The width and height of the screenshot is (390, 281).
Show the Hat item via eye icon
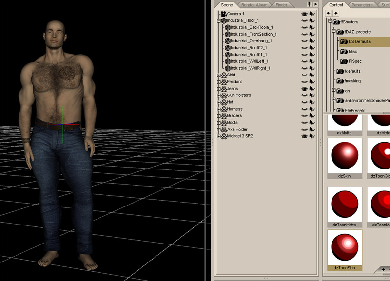304,102
